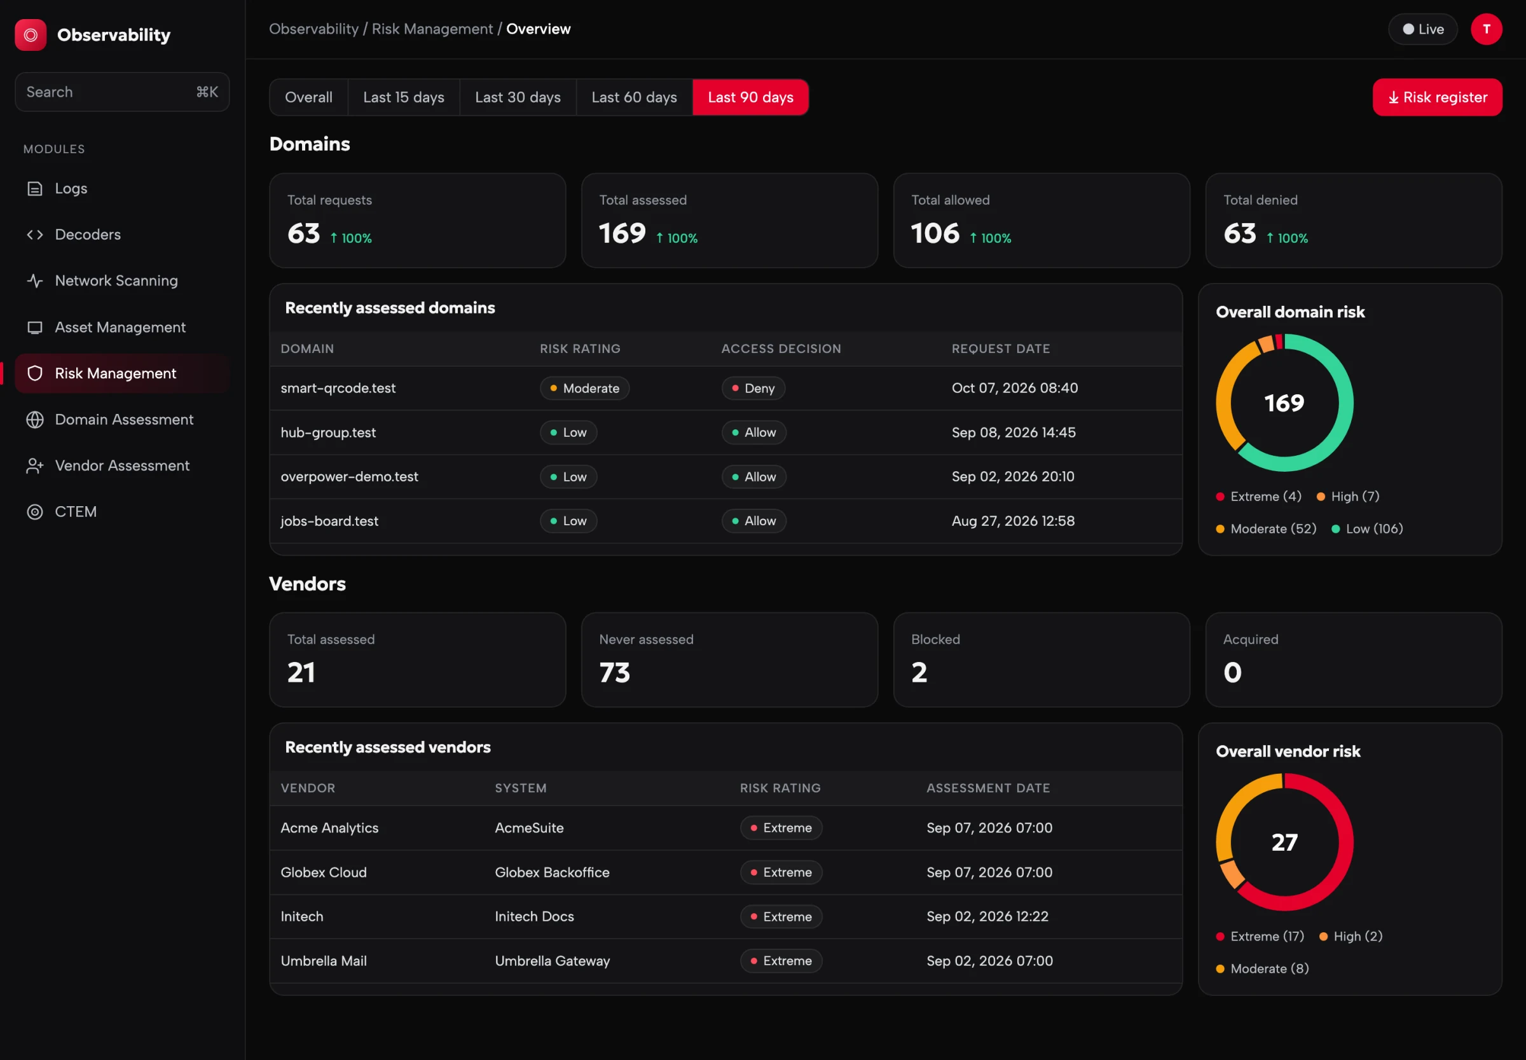Image resolution: width=1526 pixels, height=1060 pixels.
Task: Click the Moderate risk badge
Action: pyautogui.click(x=584, y=388)
